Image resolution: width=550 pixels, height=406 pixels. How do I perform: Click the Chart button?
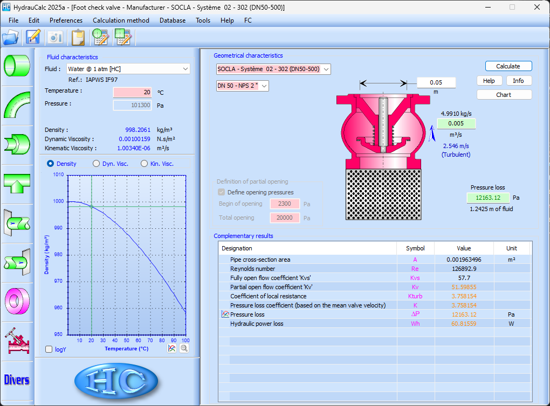coord(504,95)
